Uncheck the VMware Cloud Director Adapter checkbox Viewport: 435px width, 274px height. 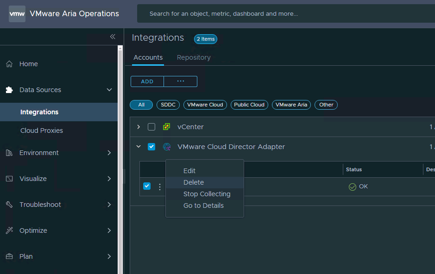[x=151, y=147]
